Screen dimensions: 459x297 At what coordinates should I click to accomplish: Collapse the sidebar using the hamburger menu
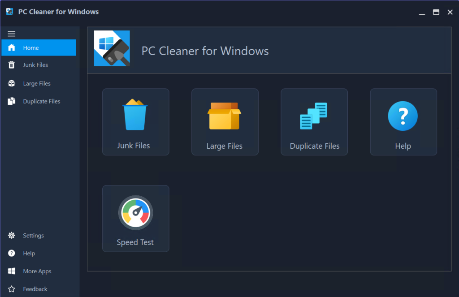pos(11,34)
